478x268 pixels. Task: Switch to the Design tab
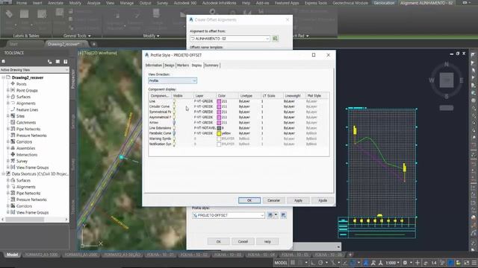coord(170,66)
